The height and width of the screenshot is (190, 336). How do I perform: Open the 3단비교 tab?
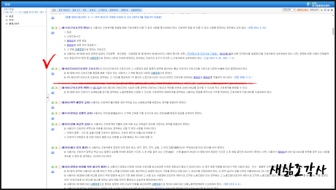click(x=92, y=10)
